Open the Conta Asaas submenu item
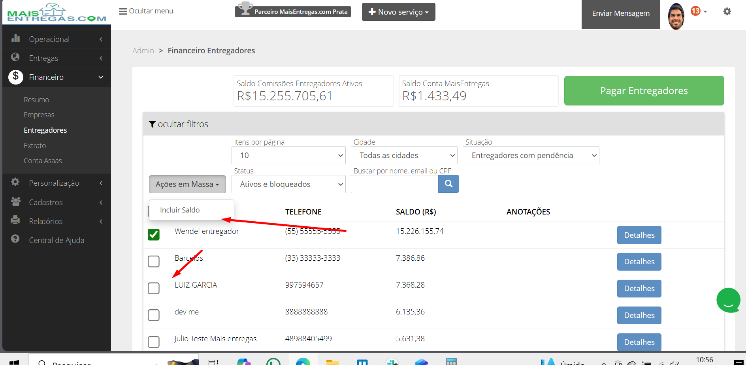The height and width of the screenshot is (365, 746). point(43,161)
